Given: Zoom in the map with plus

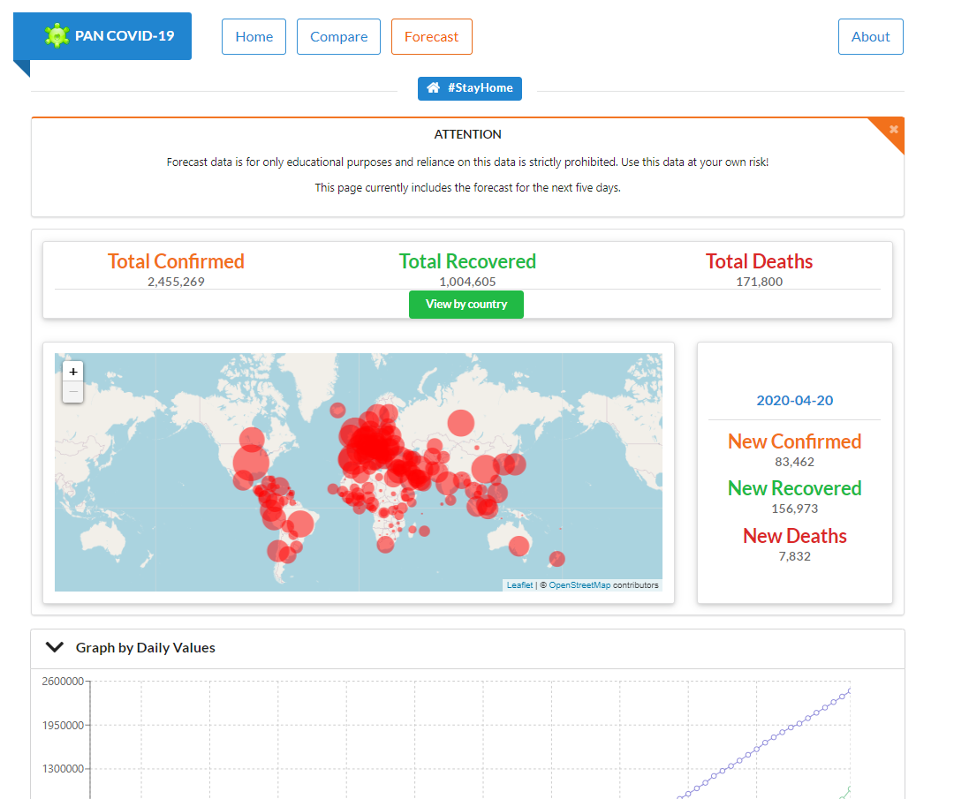Looking at the screenshot, I should 73,371.
